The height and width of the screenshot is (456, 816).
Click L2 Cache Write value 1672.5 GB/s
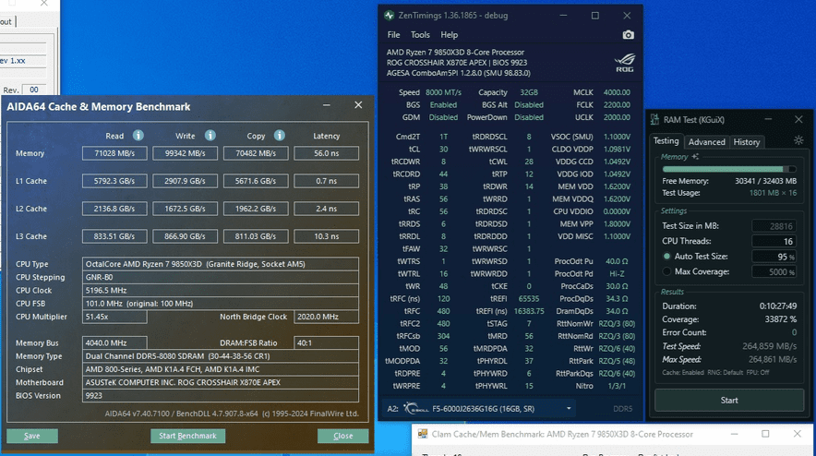tap(185, 209)
